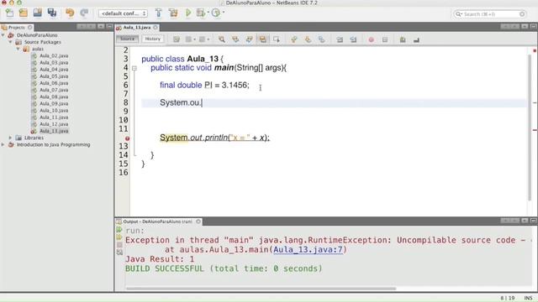Screen dimensions: 538x302
Task: Open the Aula_13.java:7 stack trace link
Action: pyautogui.click(x=308, y=250)
